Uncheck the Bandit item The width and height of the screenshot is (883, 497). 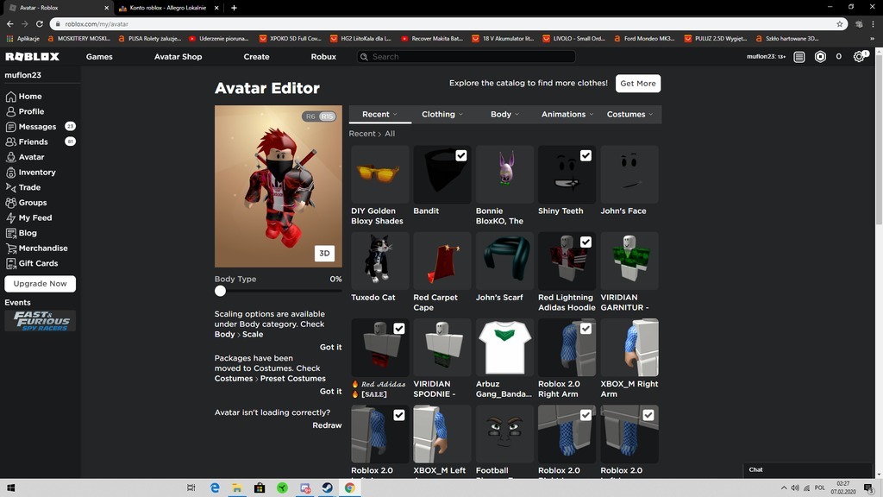(x=461, y=155)
